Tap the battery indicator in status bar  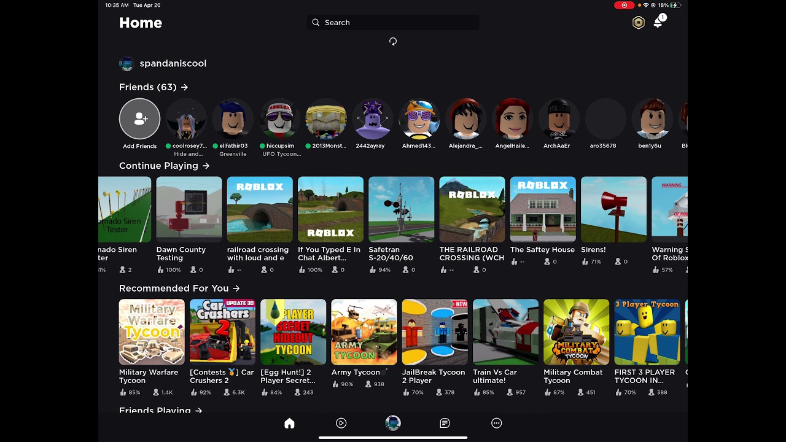tap(676, 5)
